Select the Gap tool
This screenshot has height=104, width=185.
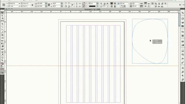coord(2,21)
